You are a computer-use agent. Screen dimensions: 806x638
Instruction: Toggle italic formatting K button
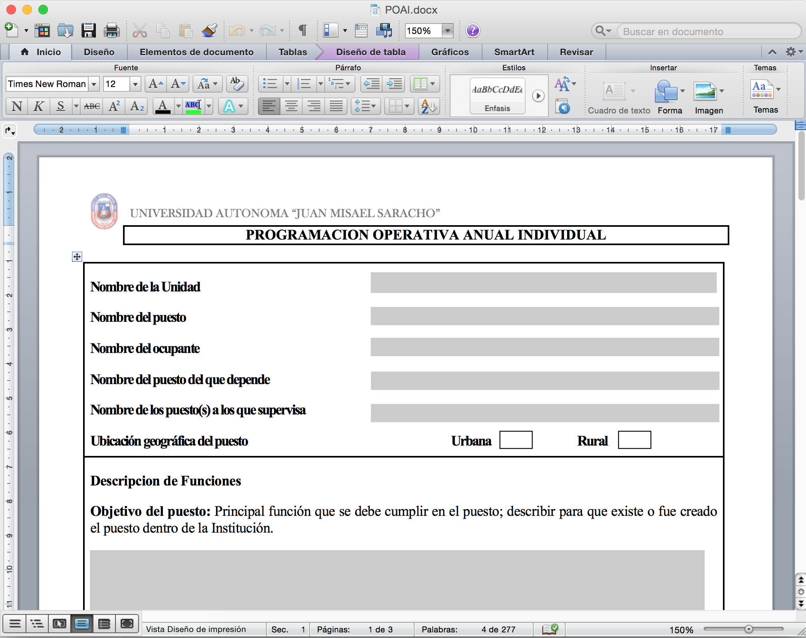click(x=38, y=106)
